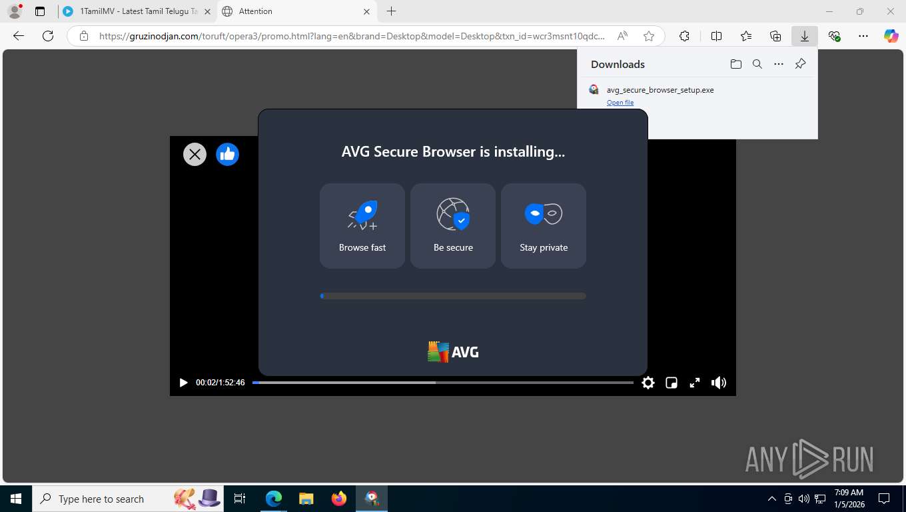
Task: Open the Collections panel
Action: point(775,36)
